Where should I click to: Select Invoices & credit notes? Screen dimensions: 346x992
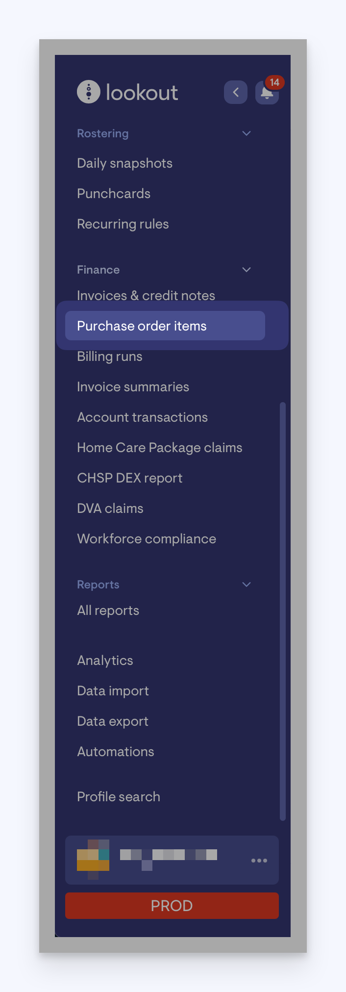pyautogui.click(x=146, y=295)
